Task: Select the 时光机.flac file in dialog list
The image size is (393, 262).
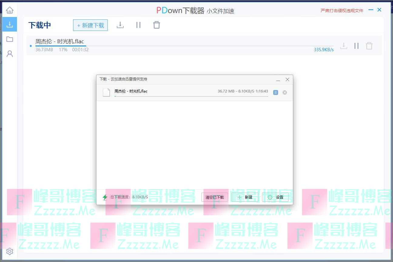Action: coord(131,91)
